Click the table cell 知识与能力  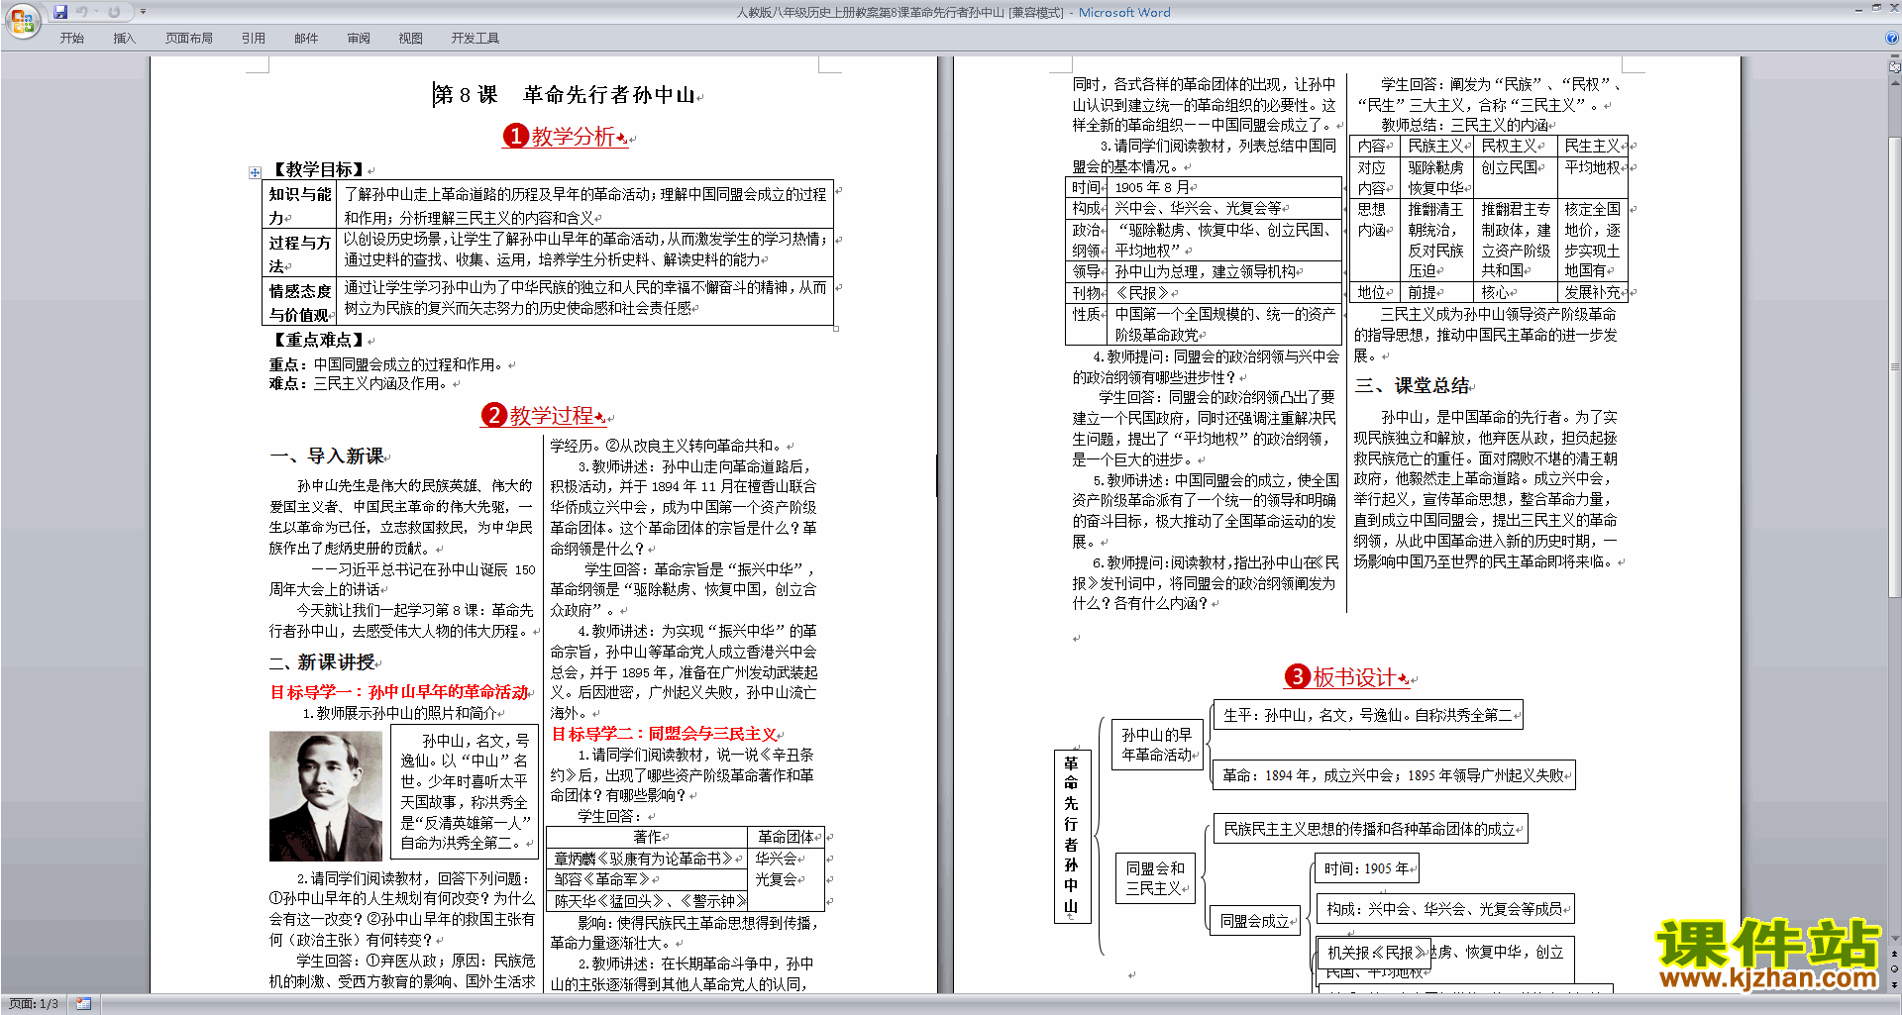299,206
